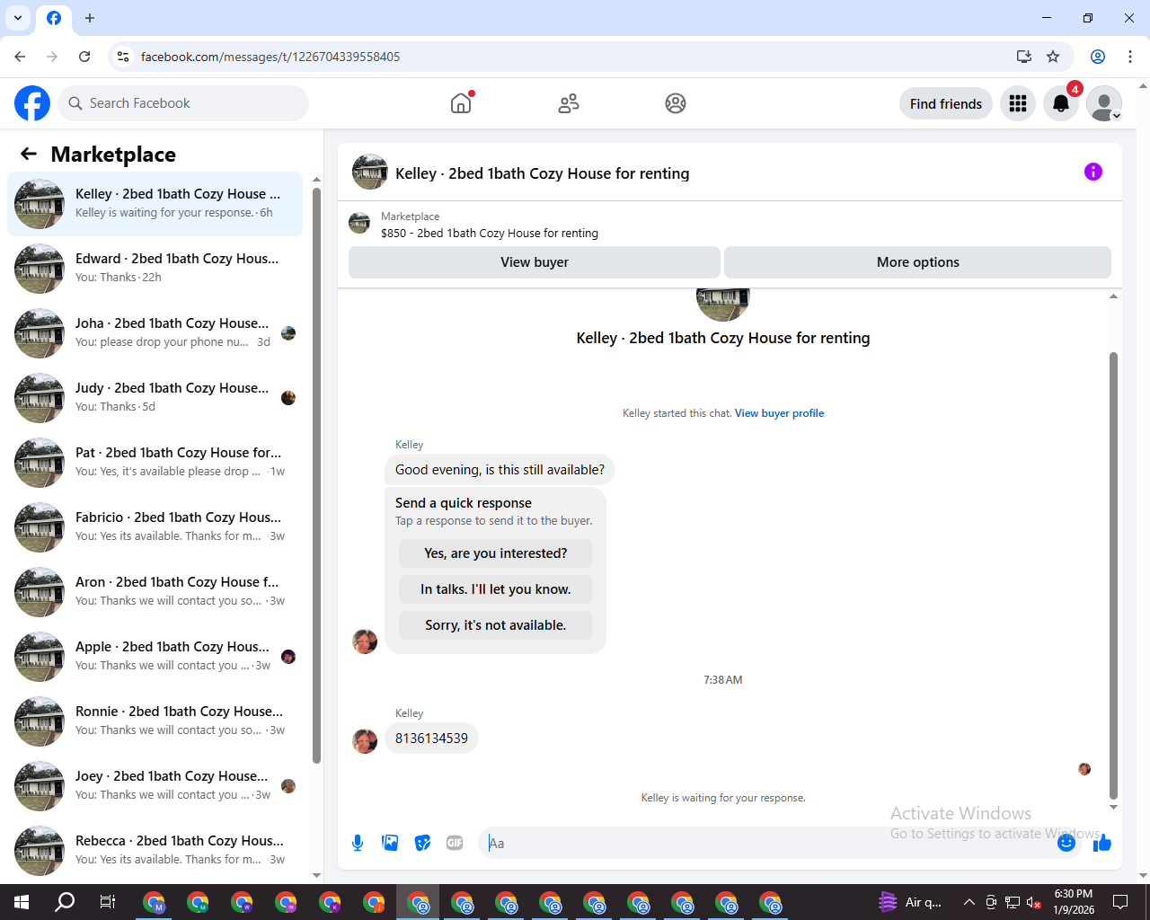Show hidden system tray icons

[x=969, y=902]
